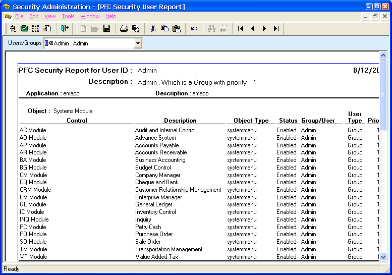Open the Window menu
This screenshot has height=275, width=392.
(90, 16)
